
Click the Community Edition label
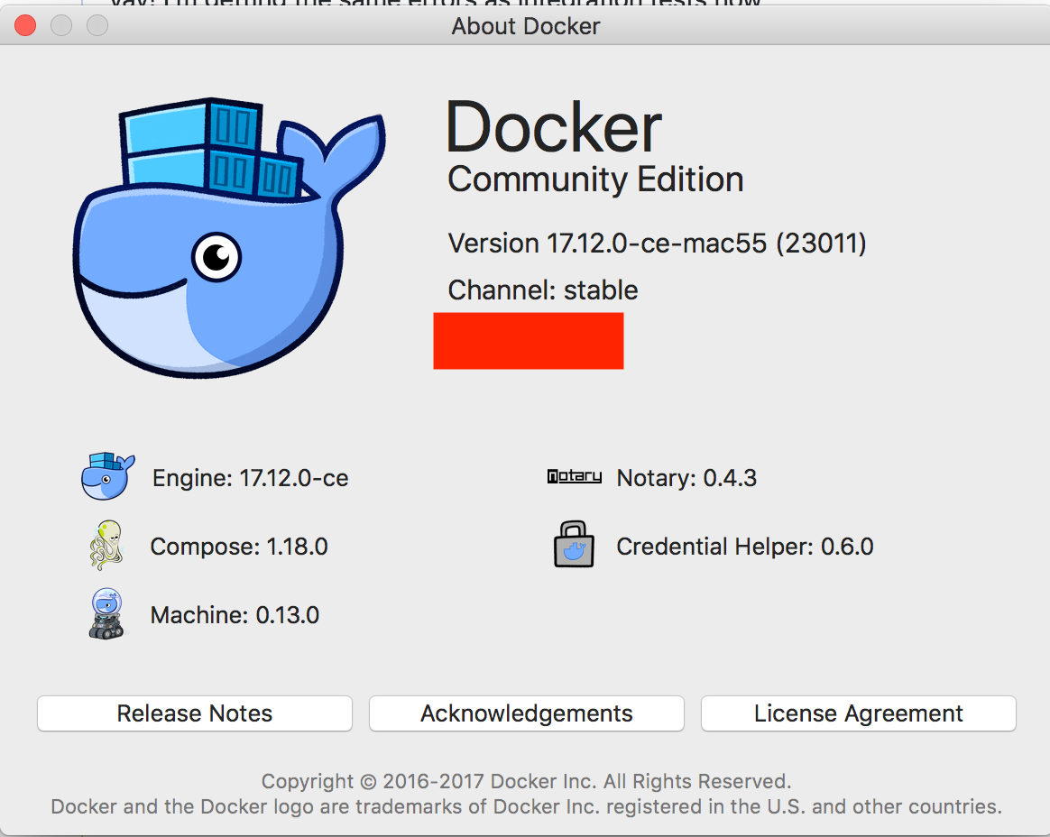coord(595,179)
